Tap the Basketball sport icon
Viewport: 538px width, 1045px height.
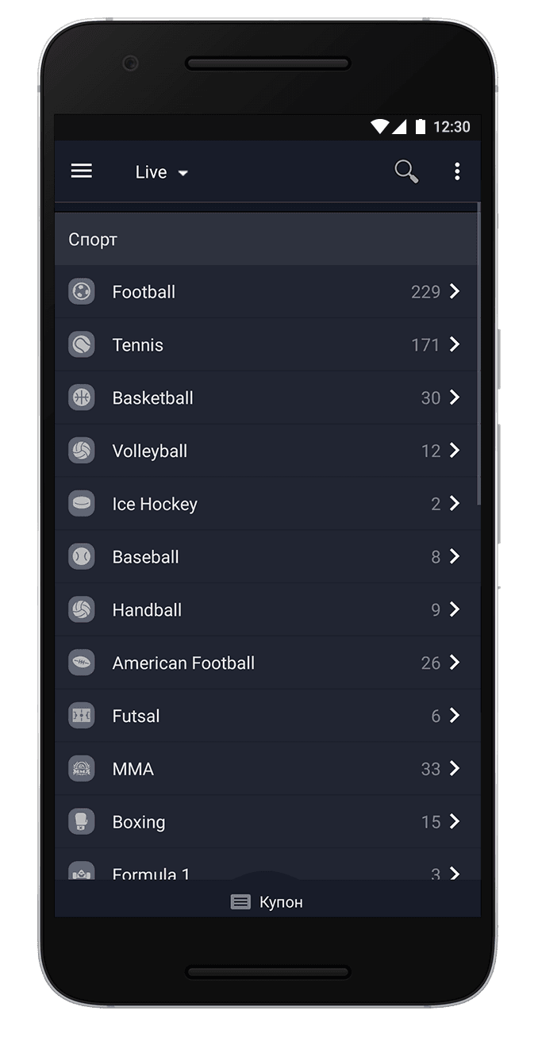[82, 398]
